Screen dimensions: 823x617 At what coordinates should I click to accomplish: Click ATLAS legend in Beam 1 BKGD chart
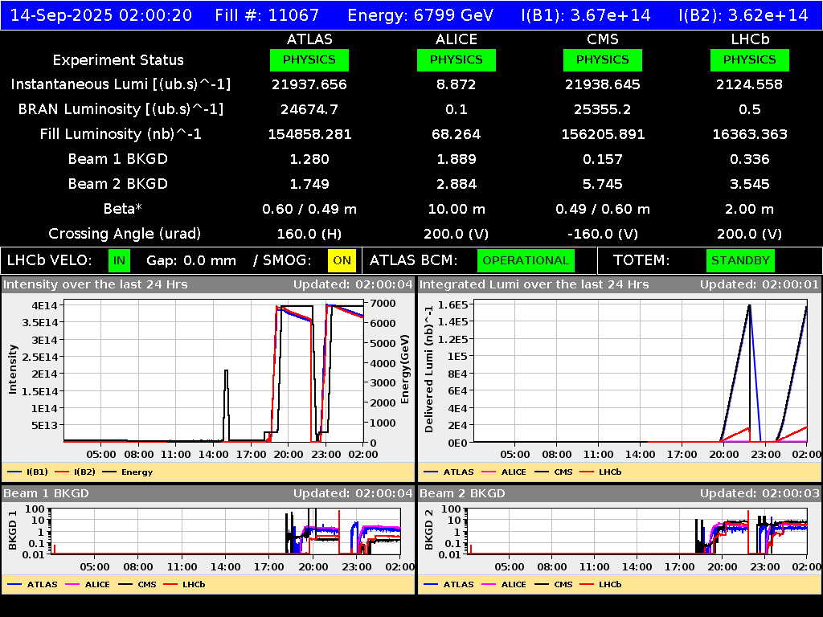click(32, 584)
